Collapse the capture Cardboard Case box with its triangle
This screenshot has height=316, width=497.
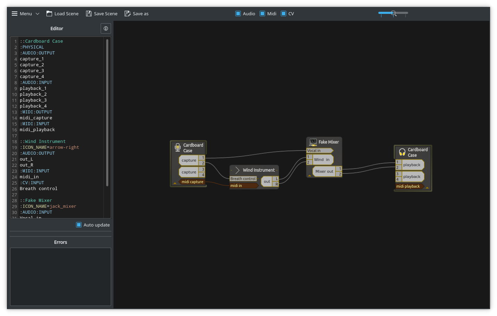click(x=175, y=183)
